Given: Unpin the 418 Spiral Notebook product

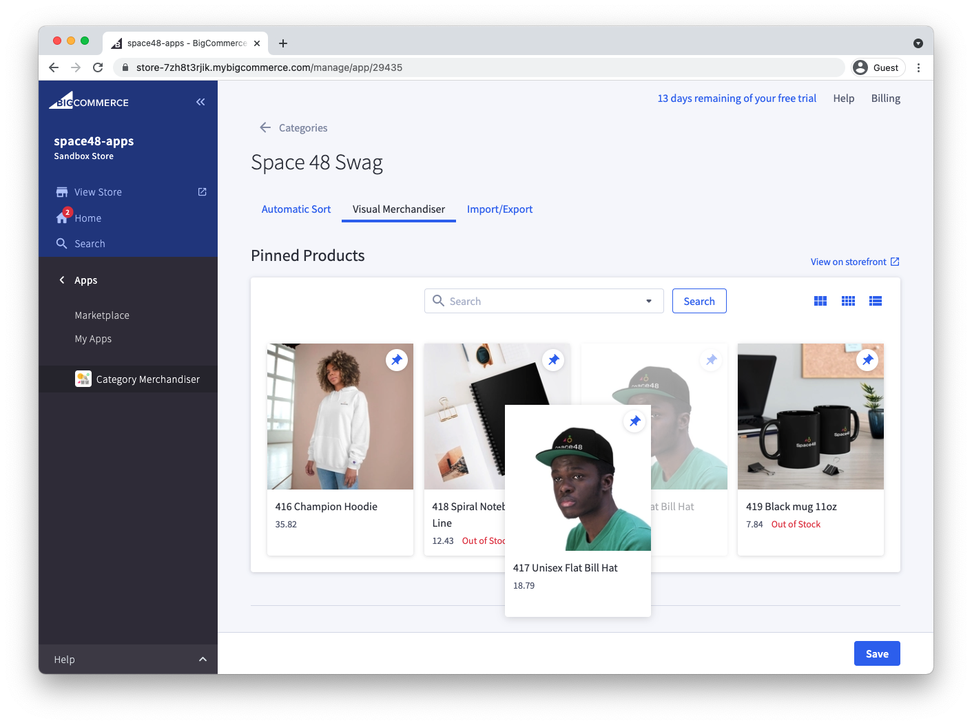Looking at the screenshot, I should coord(554,360).
